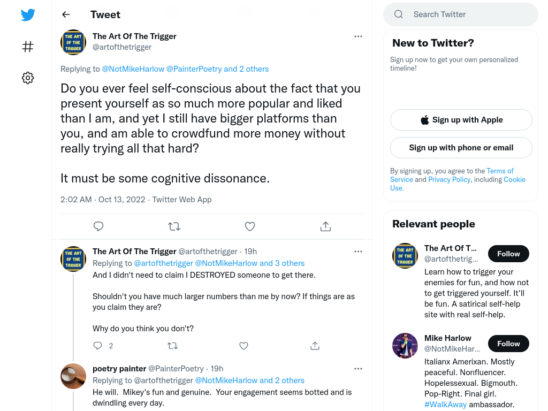The width and height of the screenshot is (548, 411).
Task: Retweet the main tweet
Action: coord(174,226)
